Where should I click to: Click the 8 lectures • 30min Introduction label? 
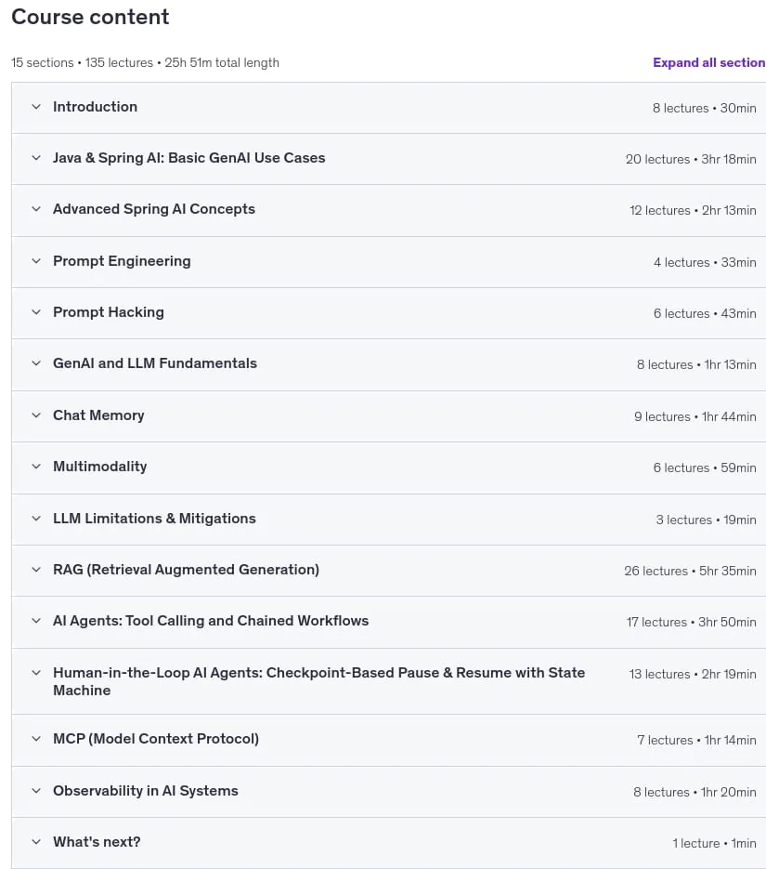704,108
